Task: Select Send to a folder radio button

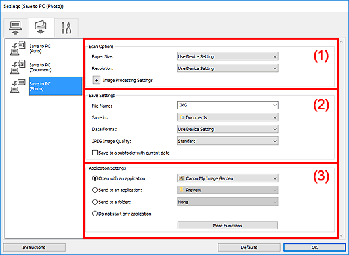Action: coord(95,202)
